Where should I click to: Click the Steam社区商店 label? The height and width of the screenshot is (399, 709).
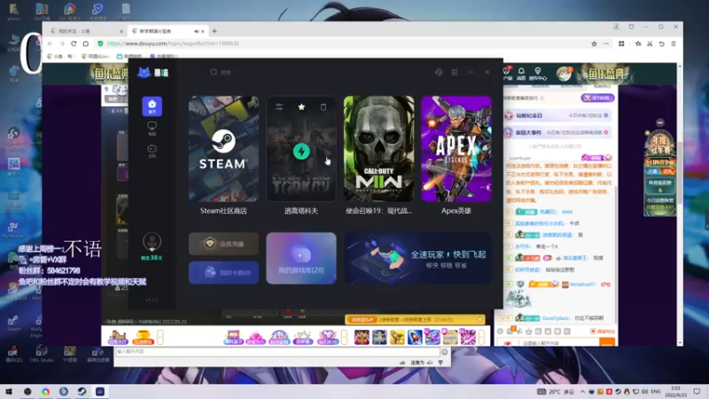click(x=223, y=211)
